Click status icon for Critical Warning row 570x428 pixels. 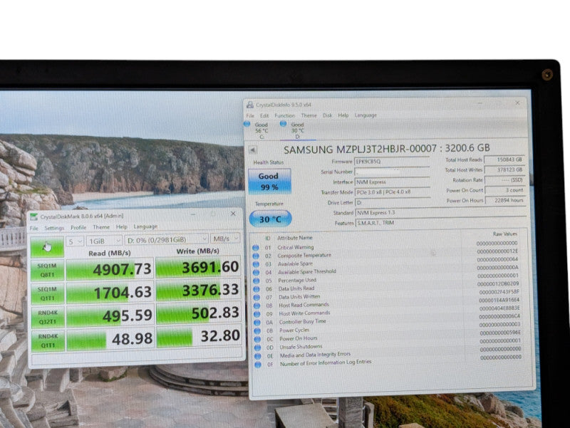pyautogui.click(x=256, y=248)
